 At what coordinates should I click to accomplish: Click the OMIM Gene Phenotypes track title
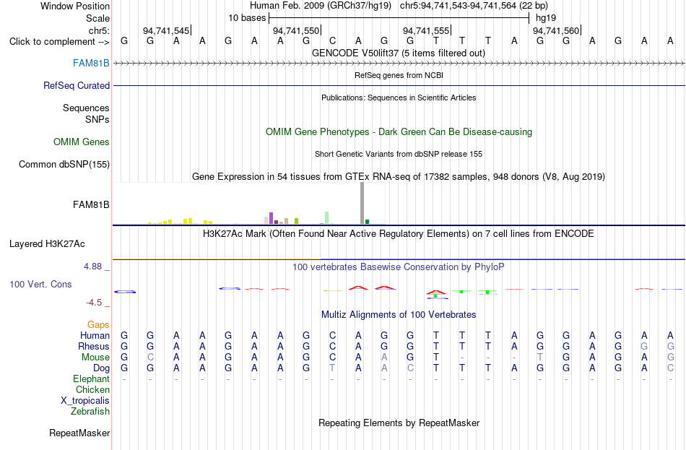(x=399, y=131)
